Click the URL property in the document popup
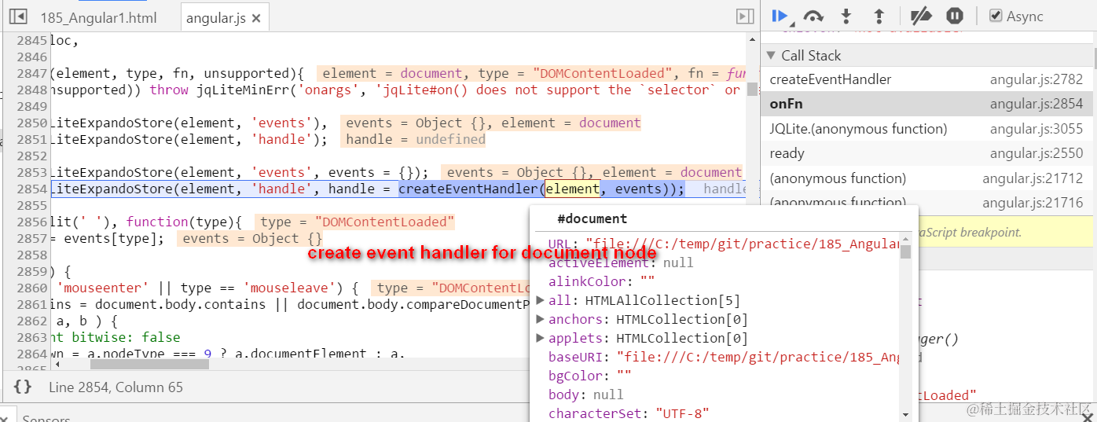The width and height of the screenshot is (1097, 422). (724, 244)
